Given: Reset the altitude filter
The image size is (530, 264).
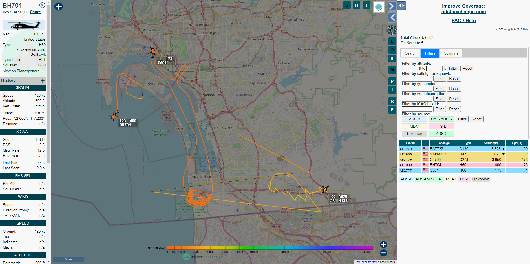Looking at the screenshot, I should 467,69.
